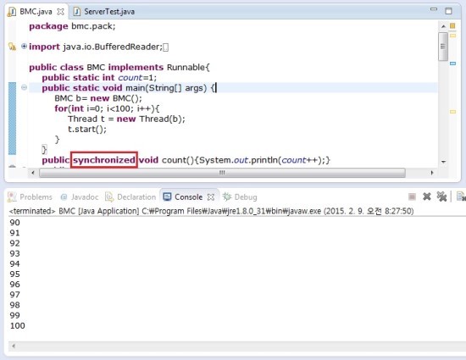
Task: Close the BMC.java tab
Action: coord(60,12)
